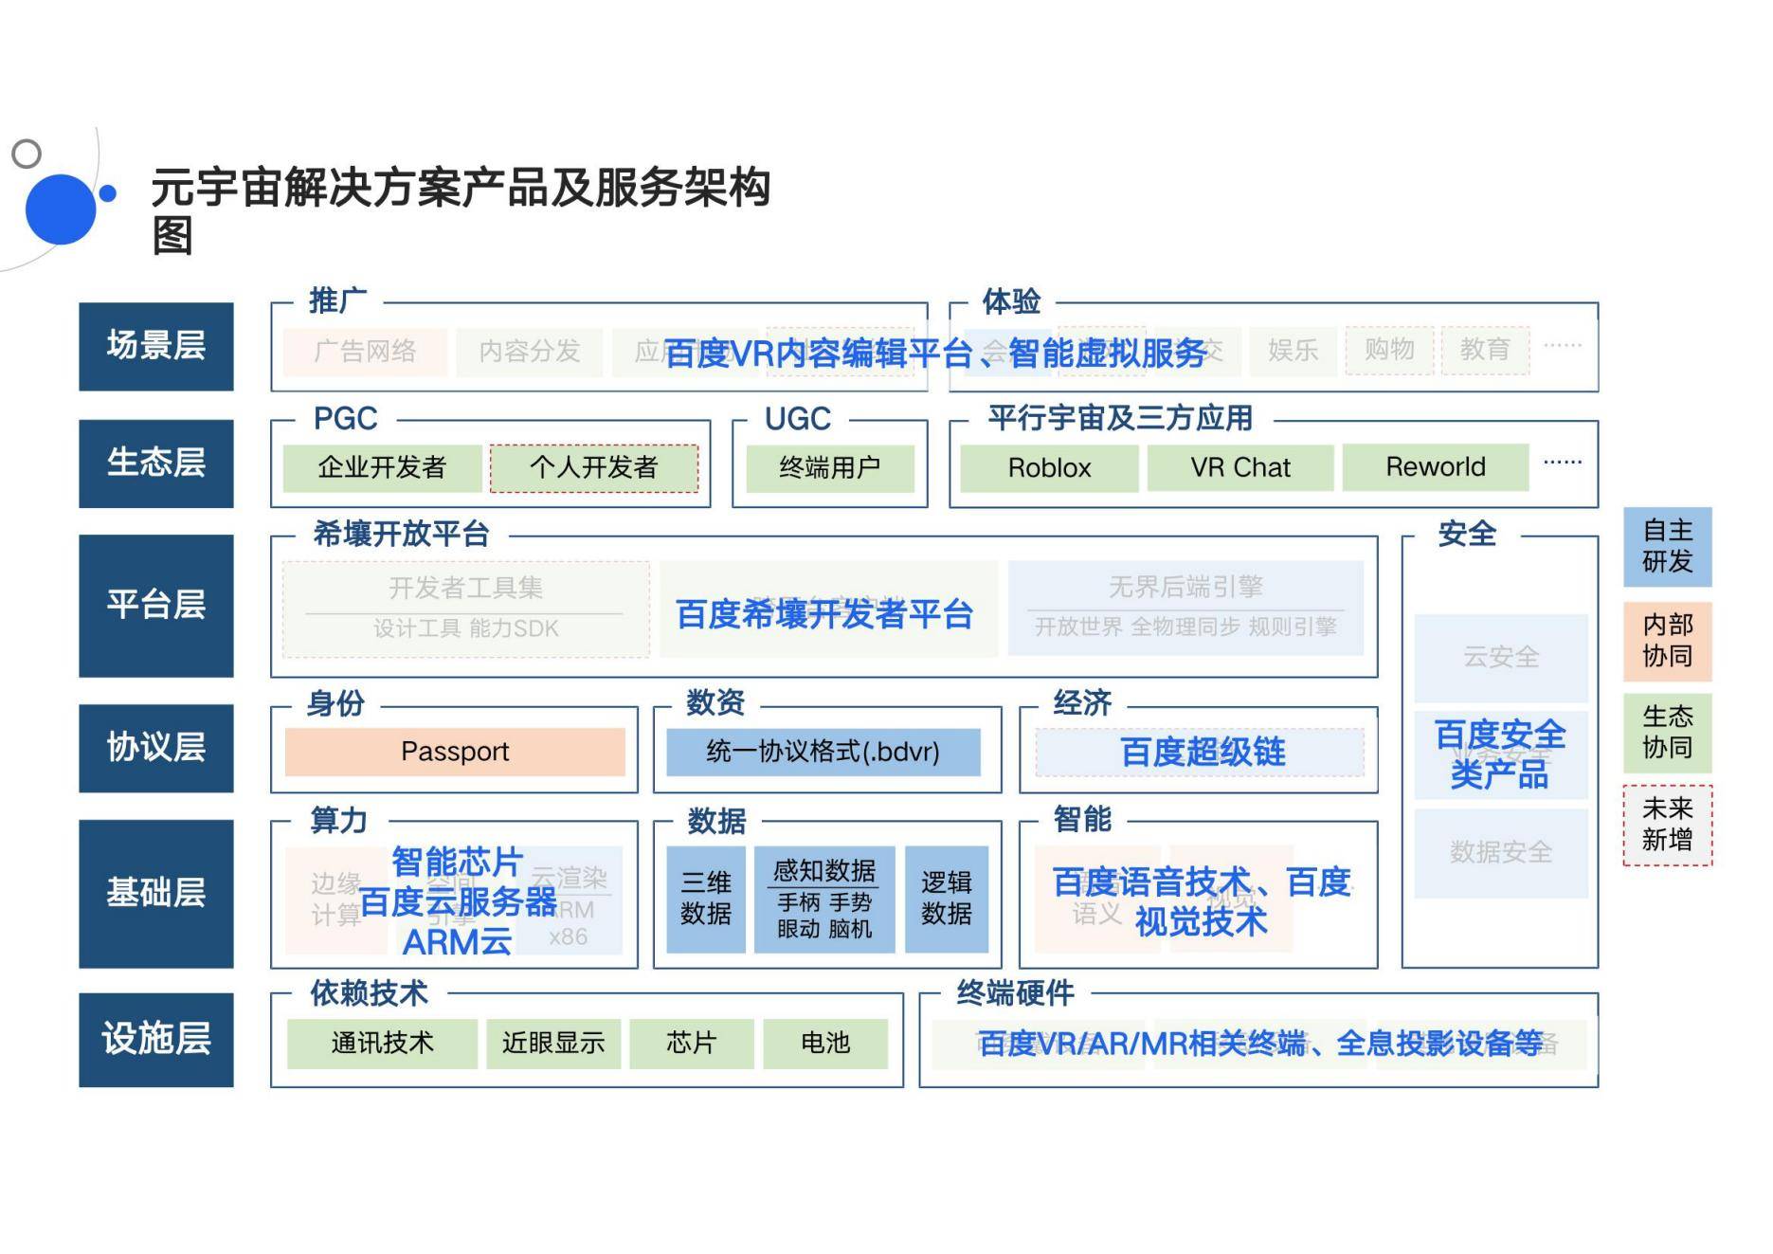The height and width of the screenshot is (1254, 1773).
Task: Select the 逻辑数据 box
Action: click(x=947, y=899)
